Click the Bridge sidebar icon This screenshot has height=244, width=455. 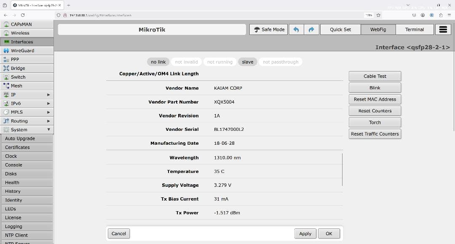(x=6, y=68)
